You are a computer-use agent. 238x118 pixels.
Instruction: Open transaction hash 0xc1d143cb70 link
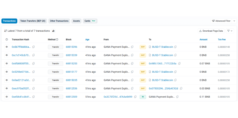(x=21, y=55)
